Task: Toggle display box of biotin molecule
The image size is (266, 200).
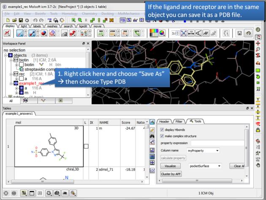Action: [x=21, y=64]
